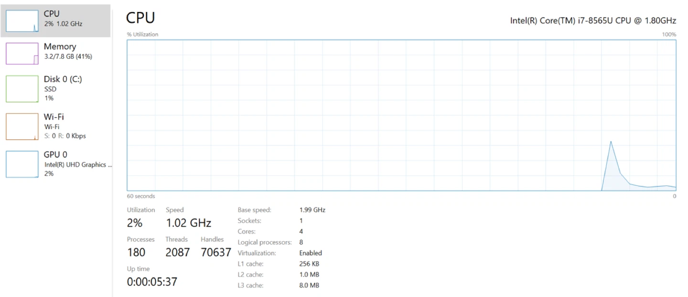688x297 pixels.
Task: Click the Memory usage text 3.2/7.8 GB (41%)
Action: [68, 56]
